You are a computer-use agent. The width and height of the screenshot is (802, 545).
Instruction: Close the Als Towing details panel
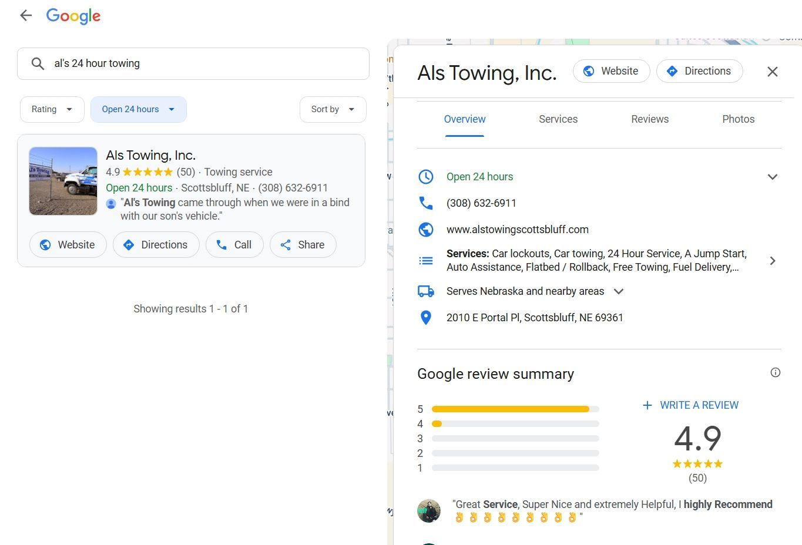(773, 72)
